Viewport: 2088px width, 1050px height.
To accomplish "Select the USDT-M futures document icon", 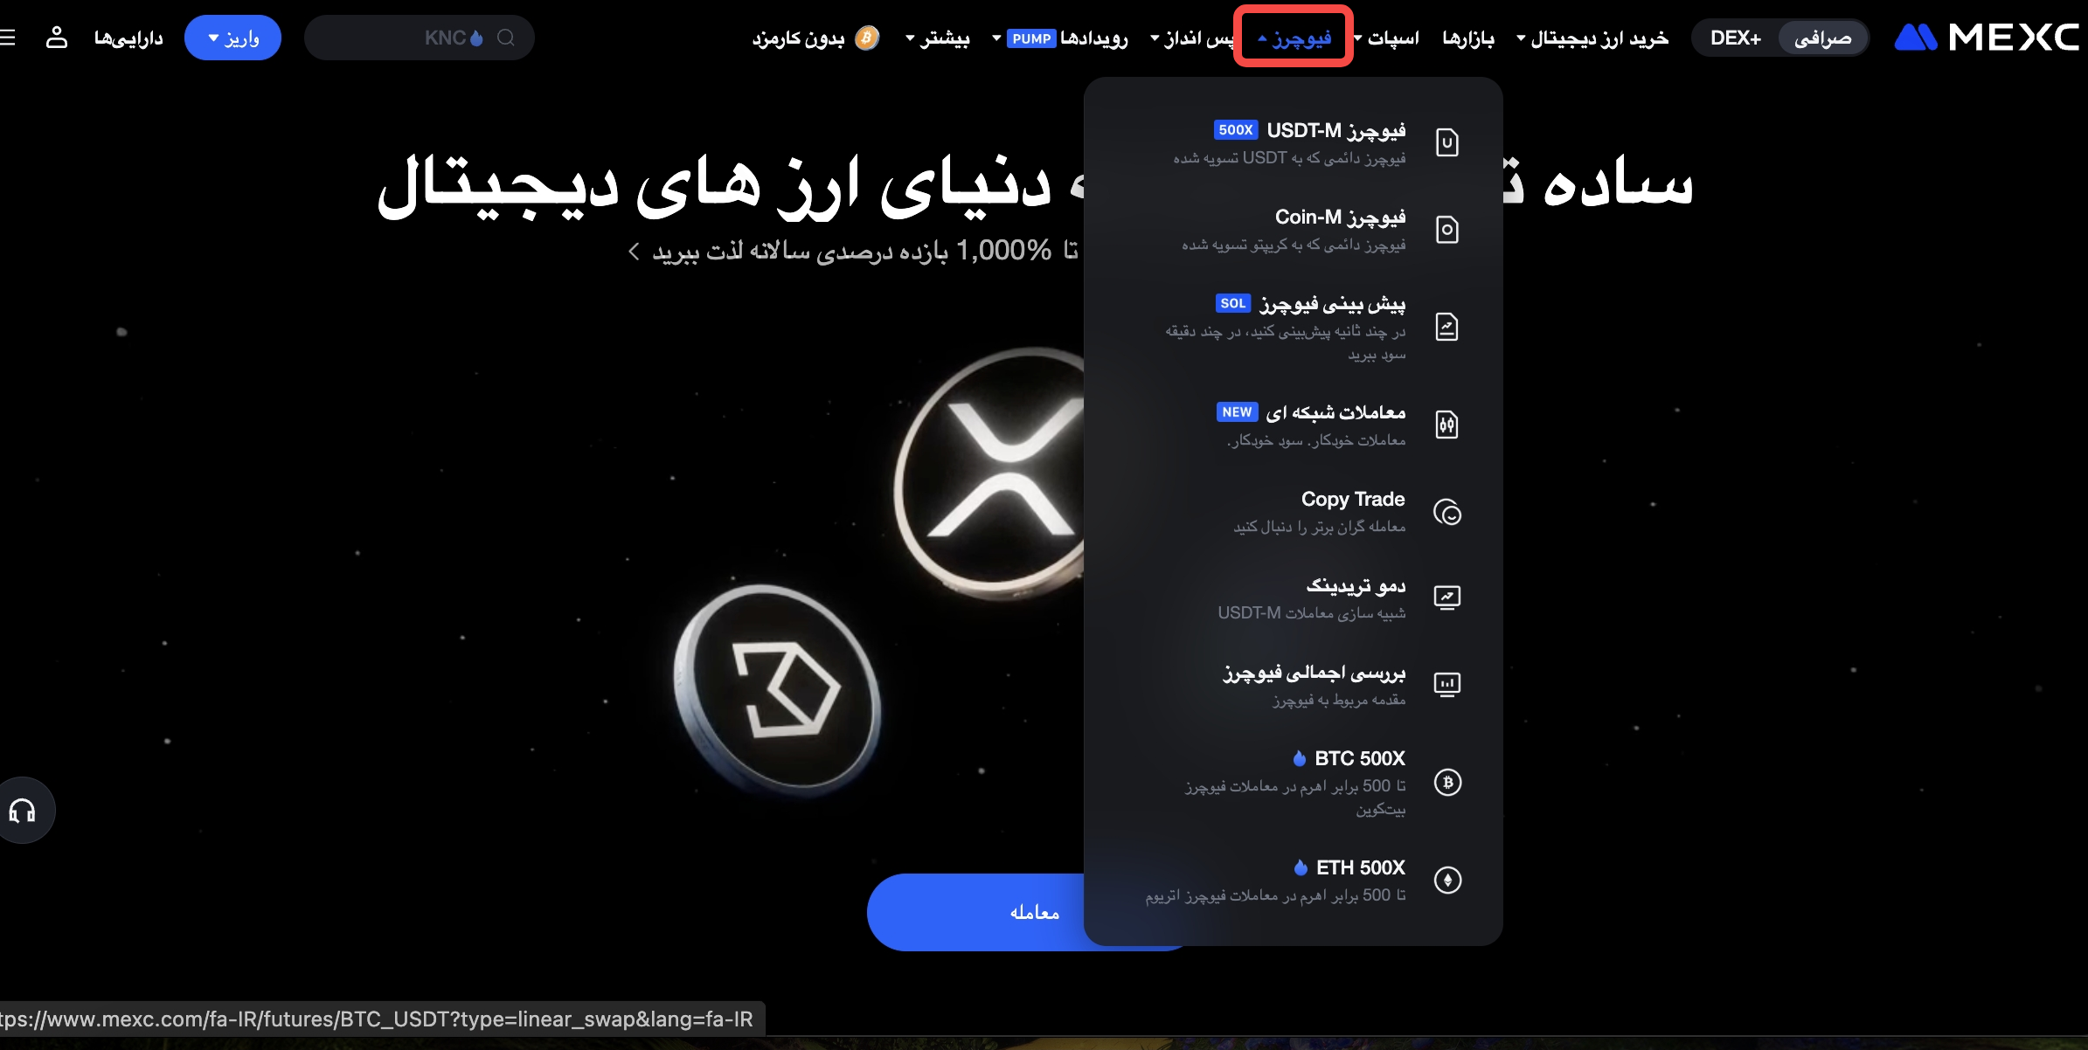I will 1447,142.
